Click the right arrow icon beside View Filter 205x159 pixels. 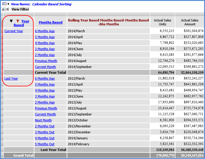[7, 9]
